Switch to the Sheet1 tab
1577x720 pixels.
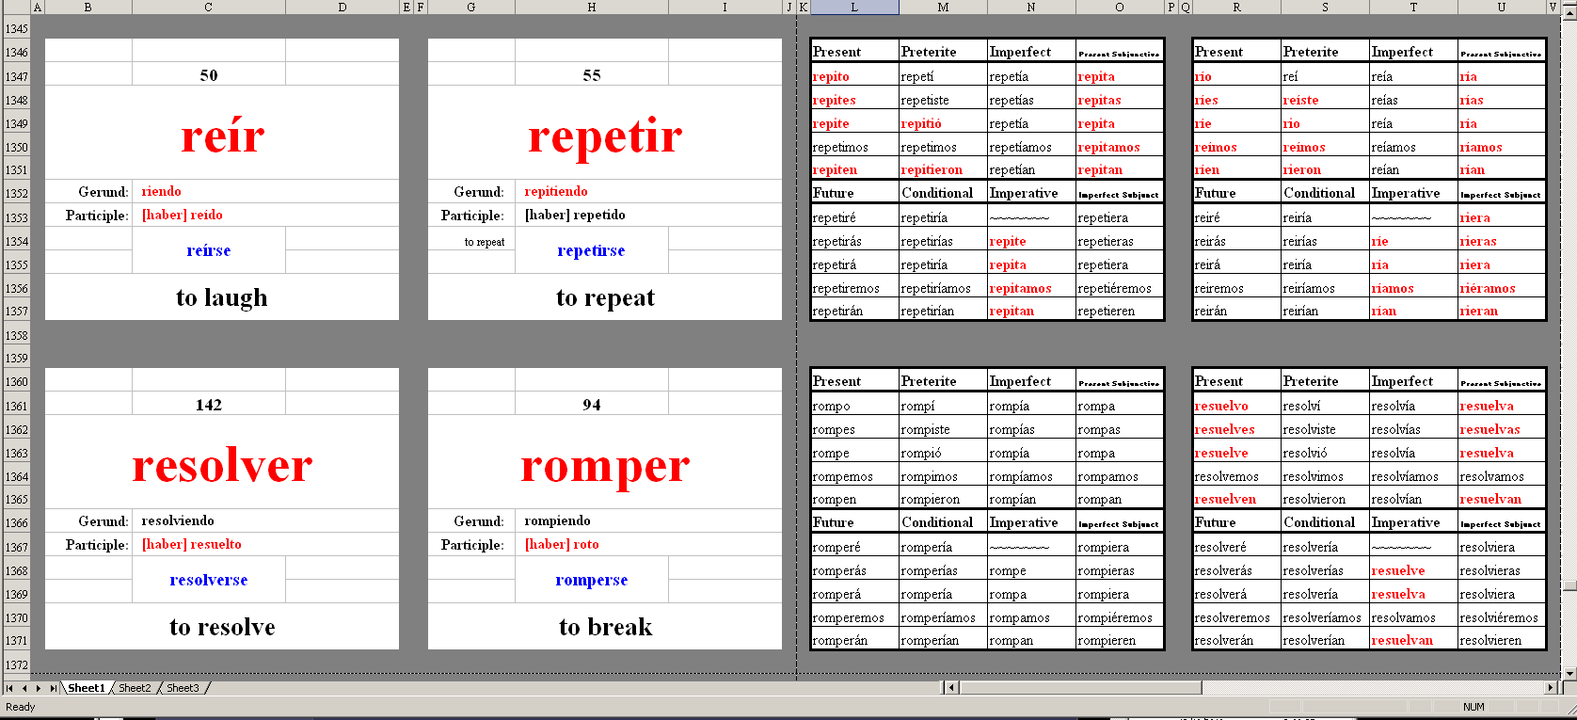(87, 688)
